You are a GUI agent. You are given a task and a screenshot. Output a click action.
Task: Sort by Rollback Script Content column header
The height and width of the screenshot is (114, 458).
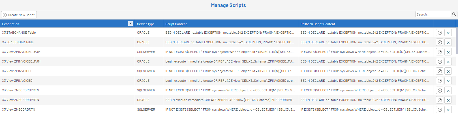(318, 24)
